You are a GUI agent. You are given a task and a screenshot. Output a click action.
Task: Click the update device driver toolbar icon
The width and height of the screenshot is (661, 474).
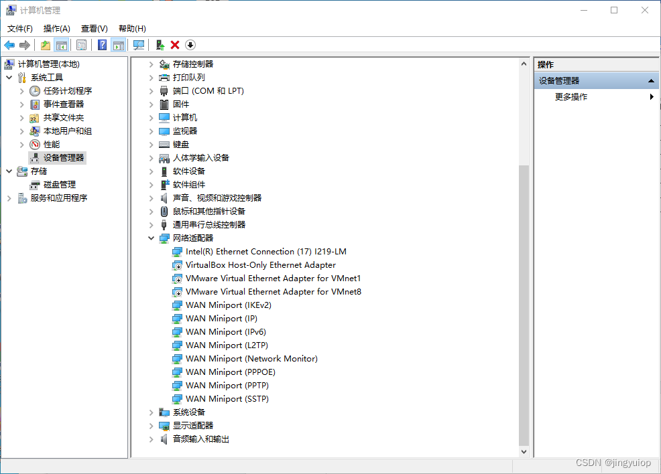(160, 45)
